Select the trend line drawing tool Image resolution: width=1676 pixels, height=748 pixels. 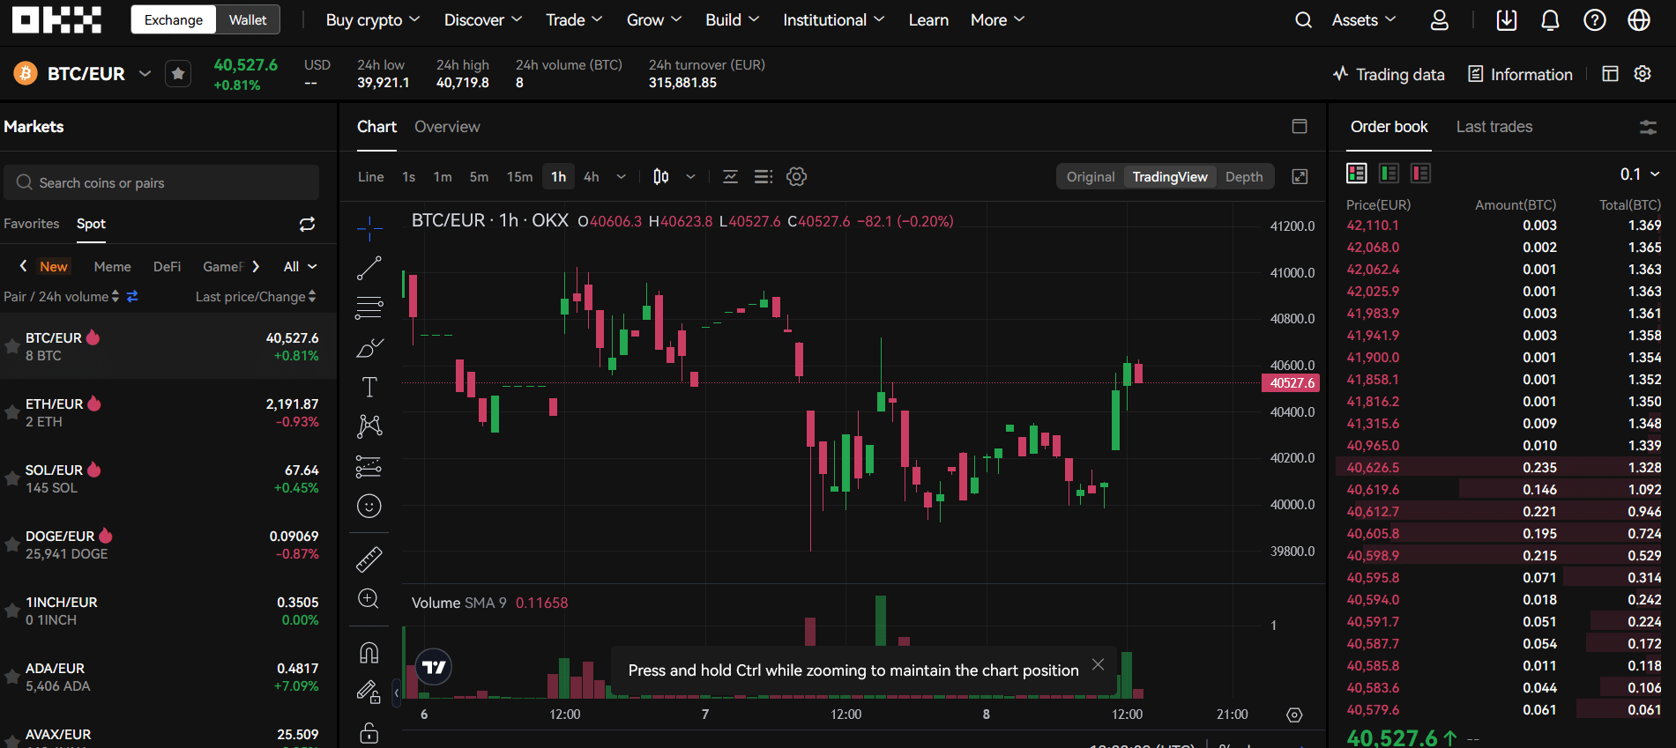click(x=369, y=268)
